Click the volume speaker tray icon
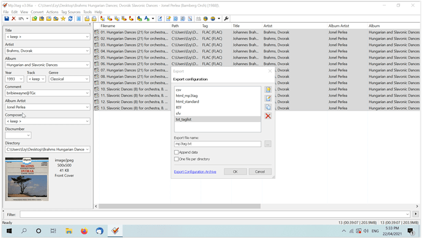This screenshot has height=238, width=422. point(366,231)
